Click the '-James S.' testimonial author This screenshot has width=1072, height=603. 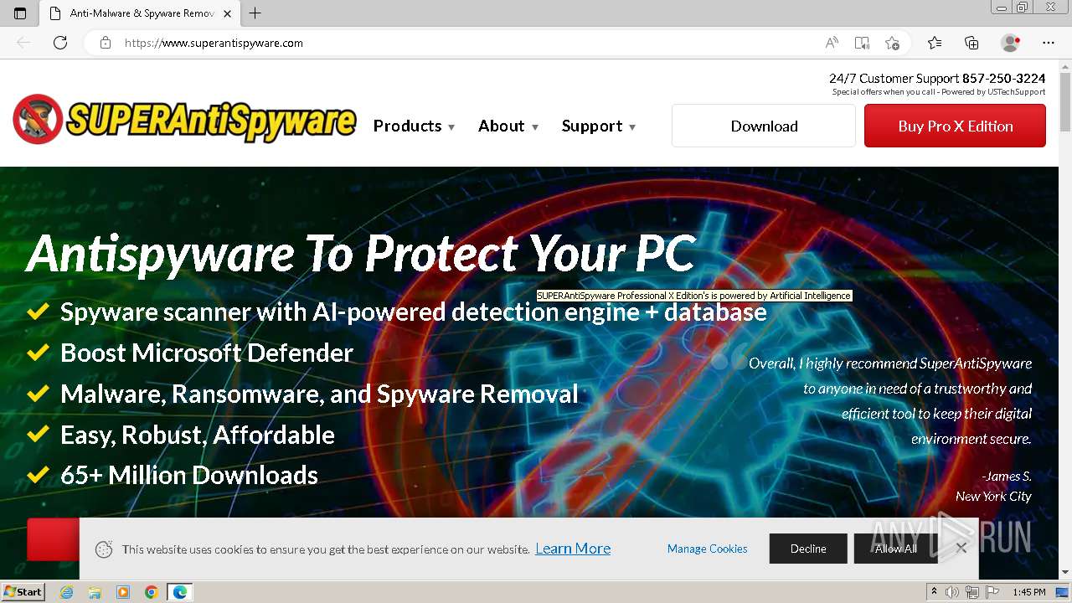coord(1006,476)
